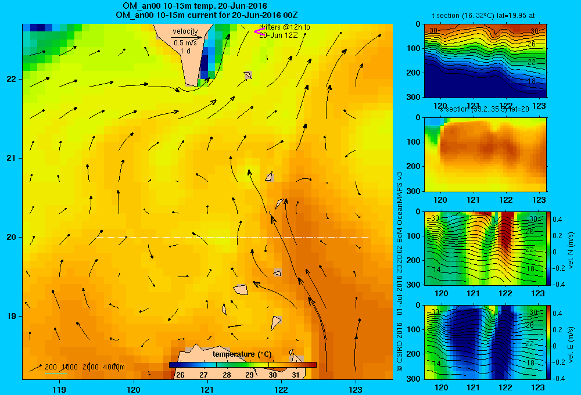This screenshot has width=581, height=395.
Task: Click depth label 300 on temperature section
Action: [x=414, y=96]
